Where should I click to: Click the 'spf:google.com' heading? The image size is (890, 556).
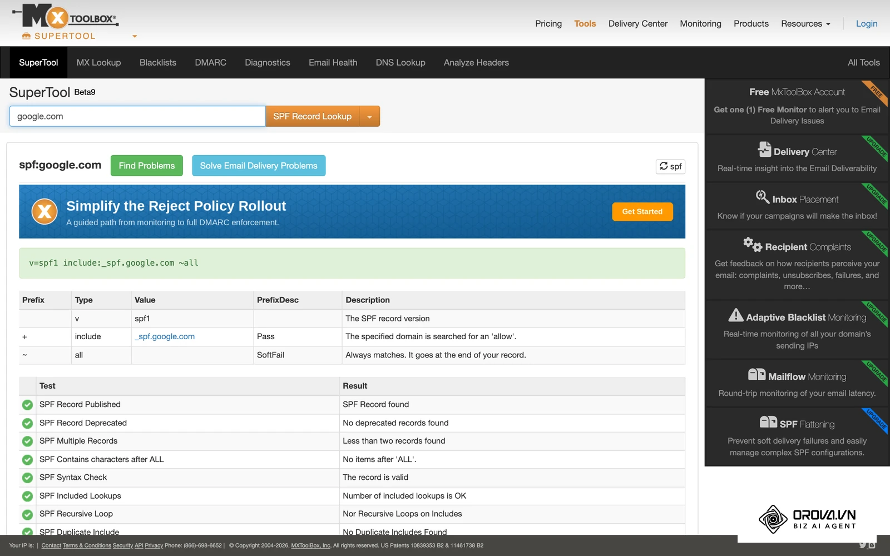(x=60, y=165)
